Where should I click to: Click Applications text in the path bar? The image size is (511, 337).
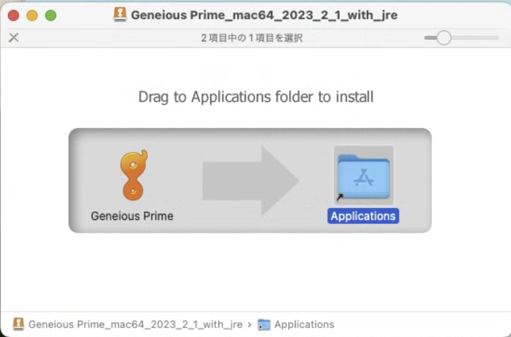click(304, 324)
